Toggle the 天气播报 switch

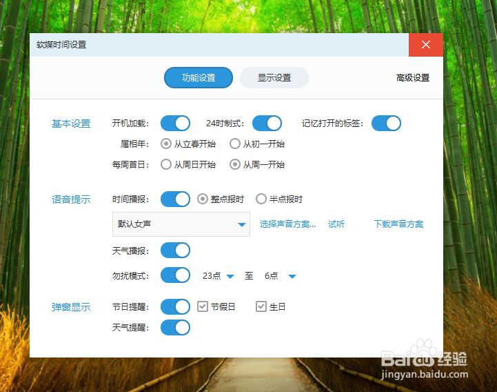[x=175, y=251]
